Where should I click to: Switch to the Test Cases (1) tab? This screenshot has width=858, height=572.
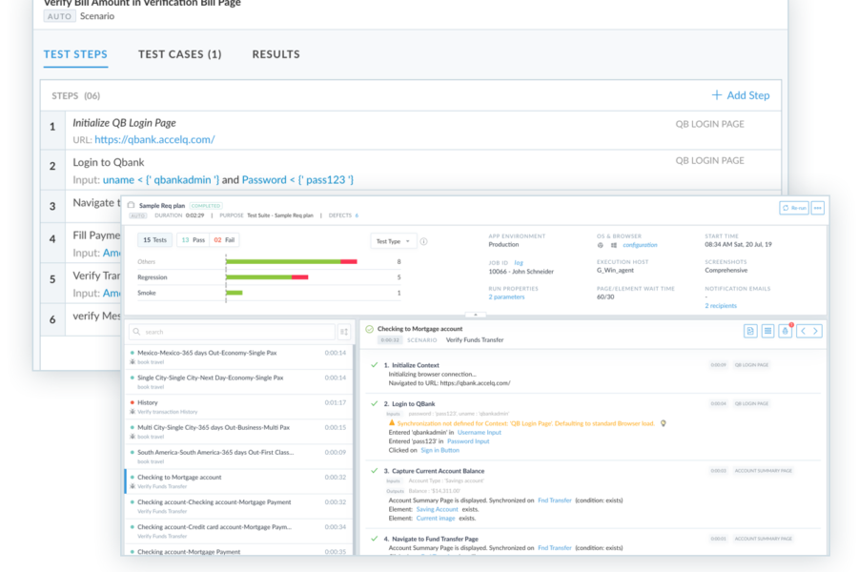pos(179,54)
